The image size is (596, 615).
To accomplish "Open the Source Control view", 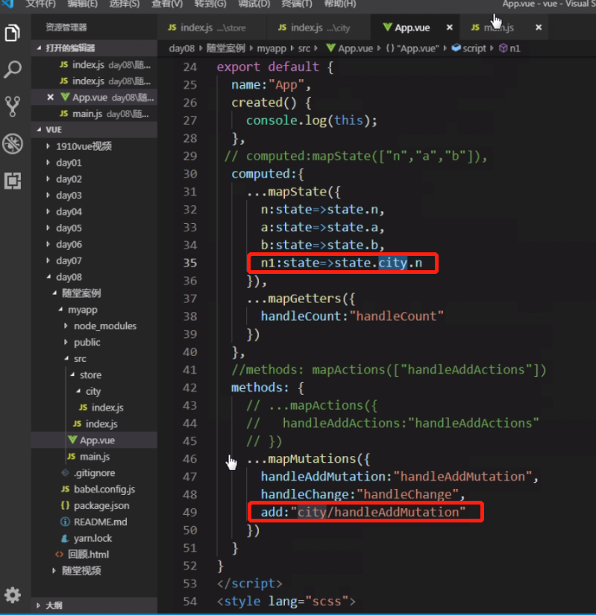I will pyautogui.click(x=13, y=106).
